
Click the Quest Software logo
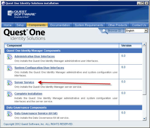[22, 14]
